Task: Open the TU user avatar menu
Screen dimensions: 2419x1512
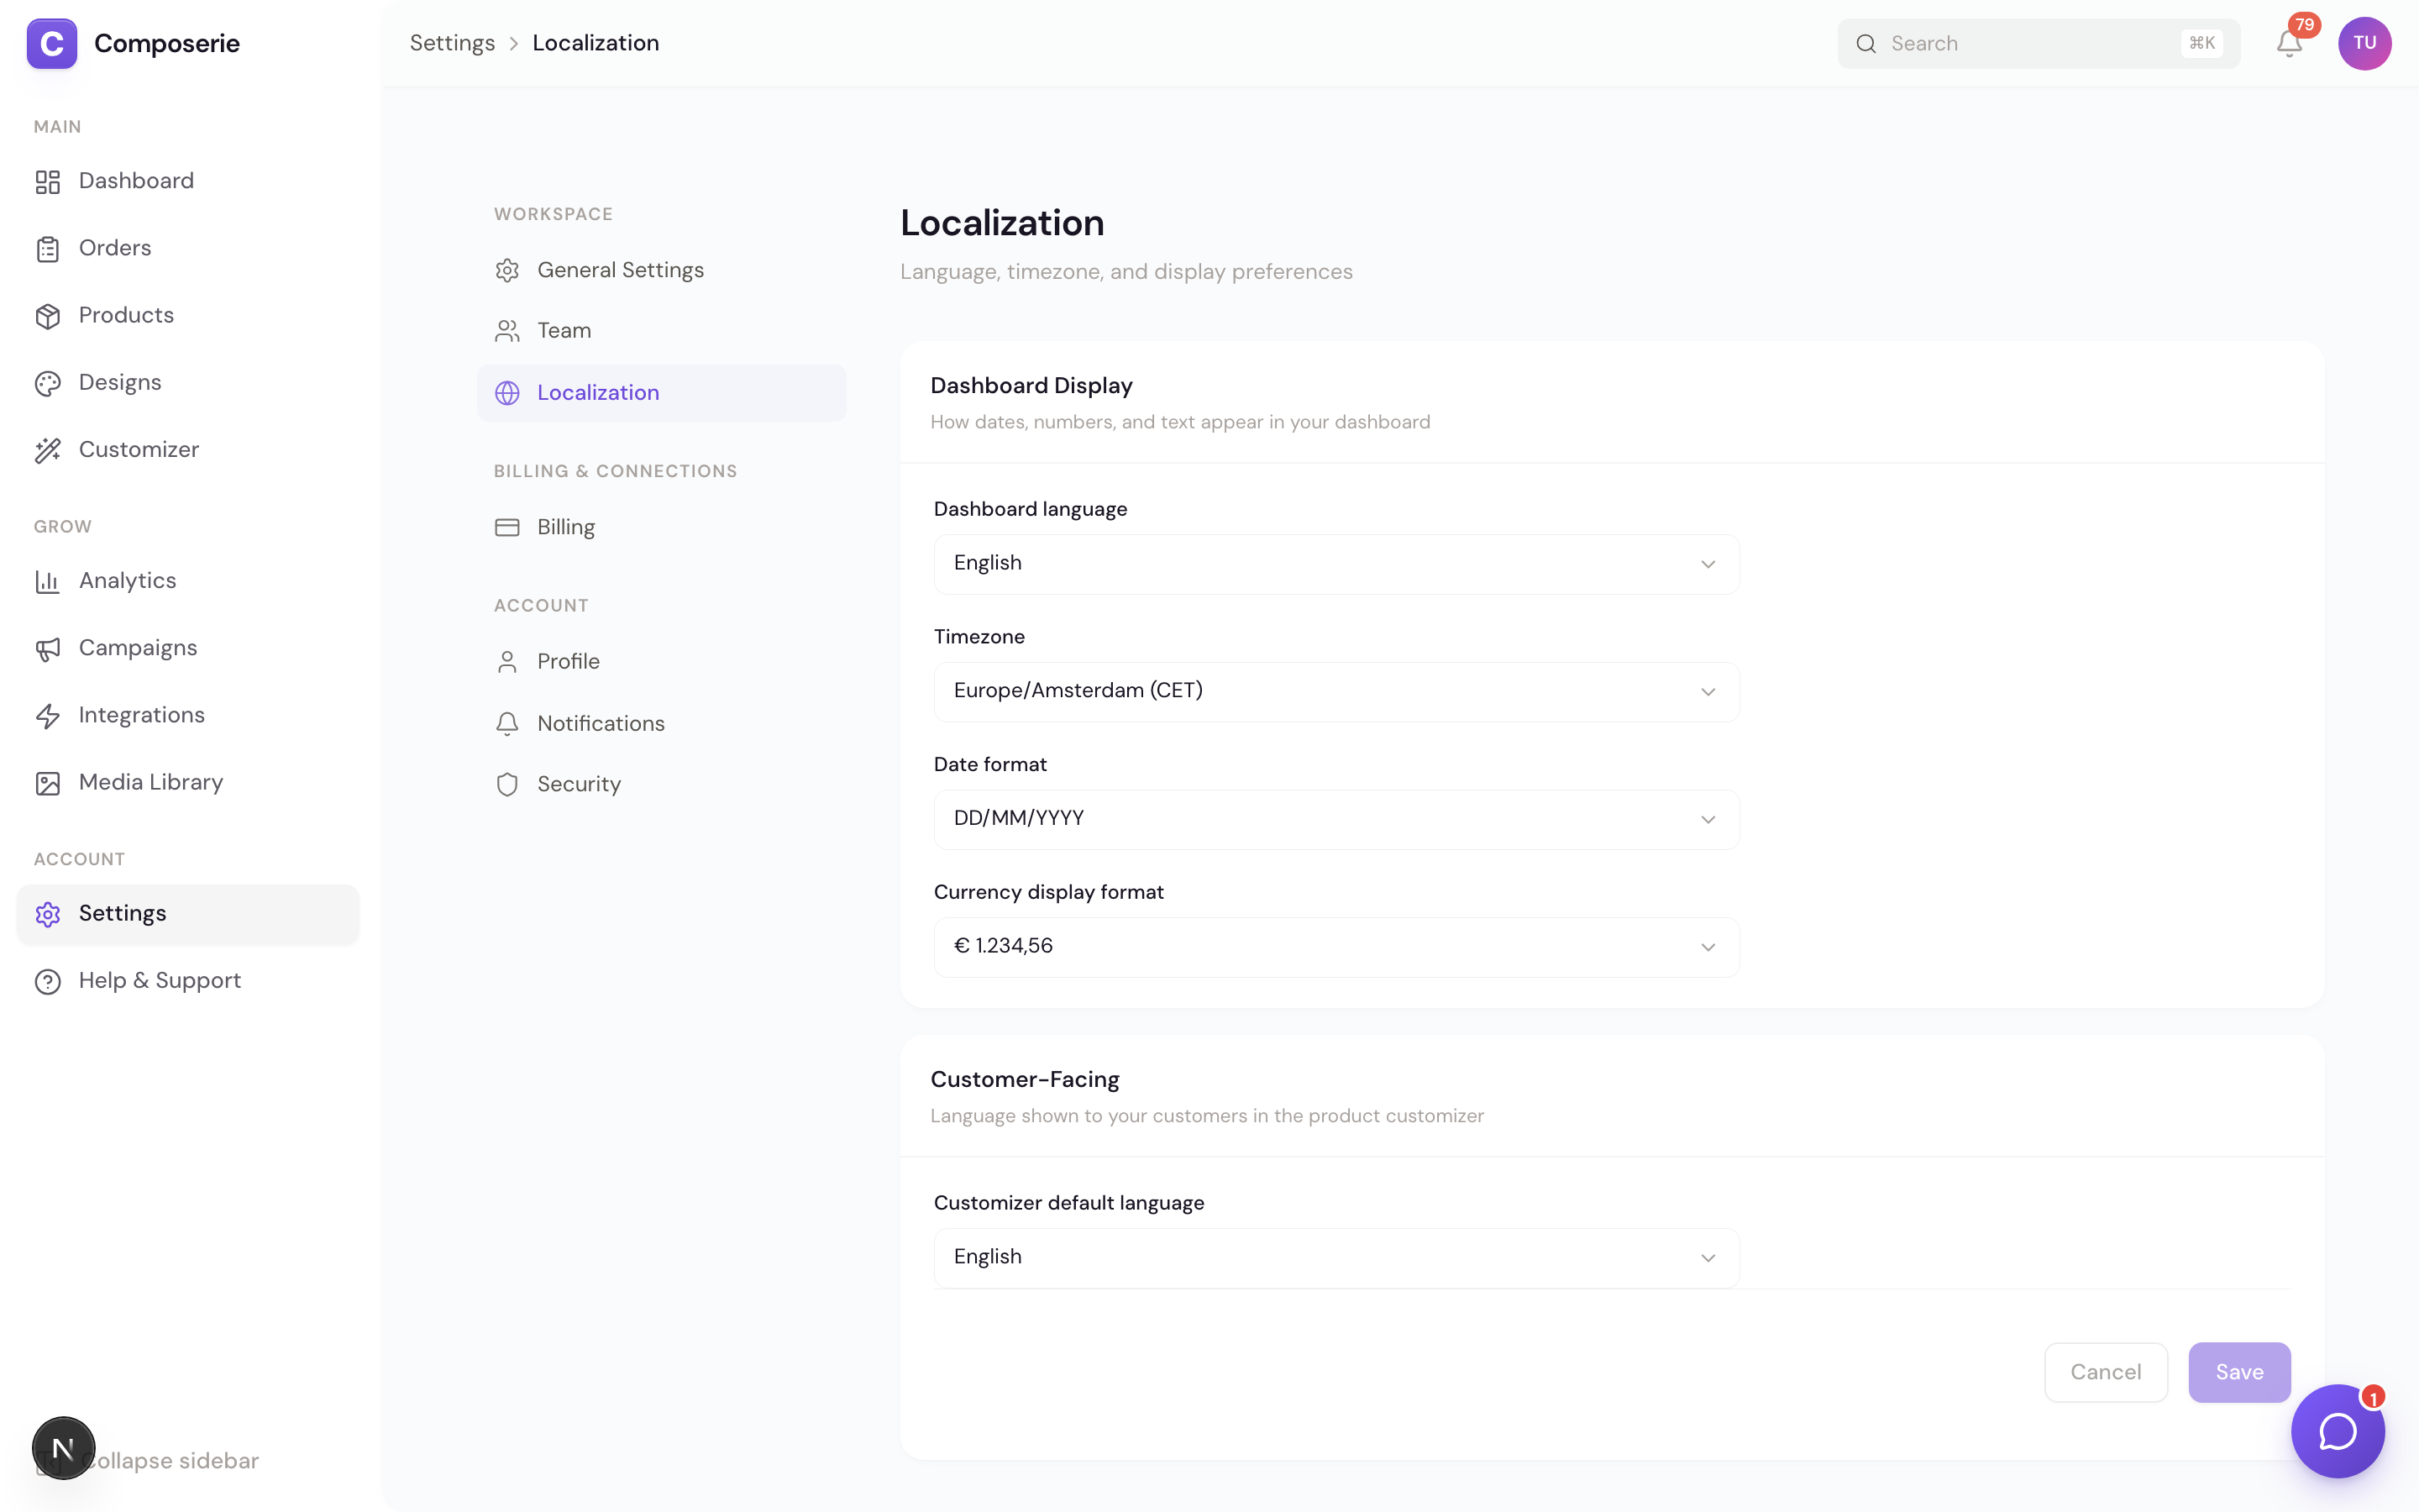Action: (x=2364, y=43)
